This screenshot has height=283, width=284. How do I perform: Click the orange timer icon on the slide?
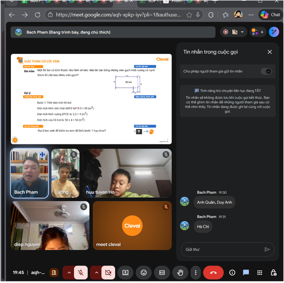tap(15, 140)
